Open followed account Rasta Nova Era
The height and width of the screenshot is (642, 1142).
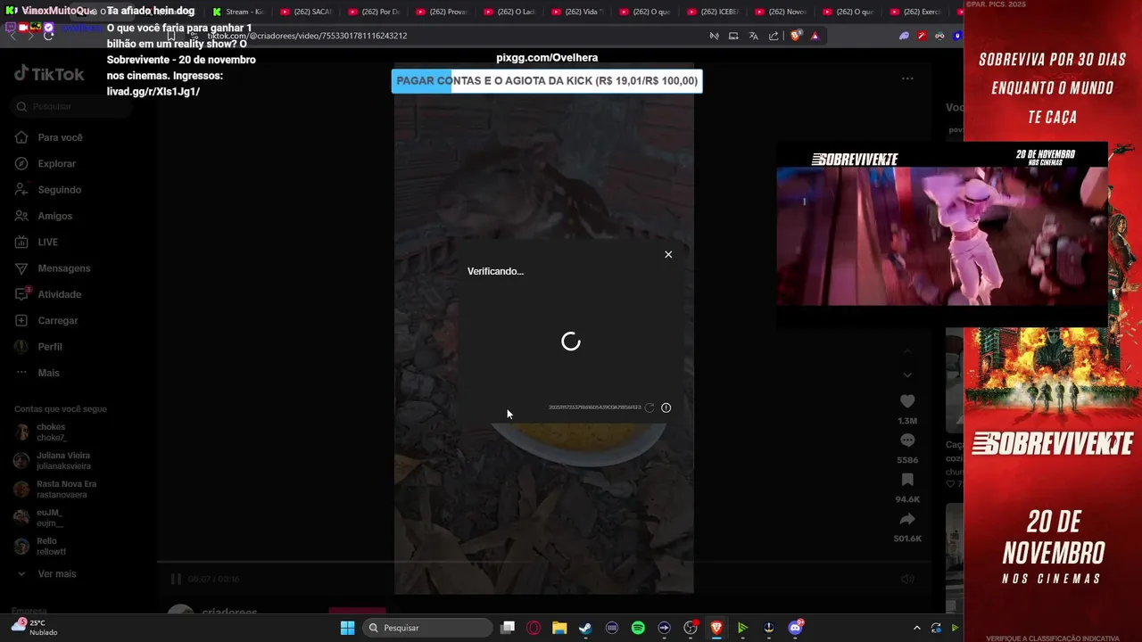pyautogui.click(x=66, y=490)
